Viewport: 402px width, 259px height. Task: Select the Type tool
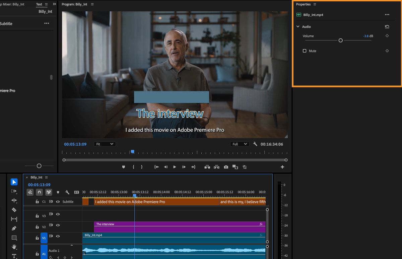[x=14, y=256]
